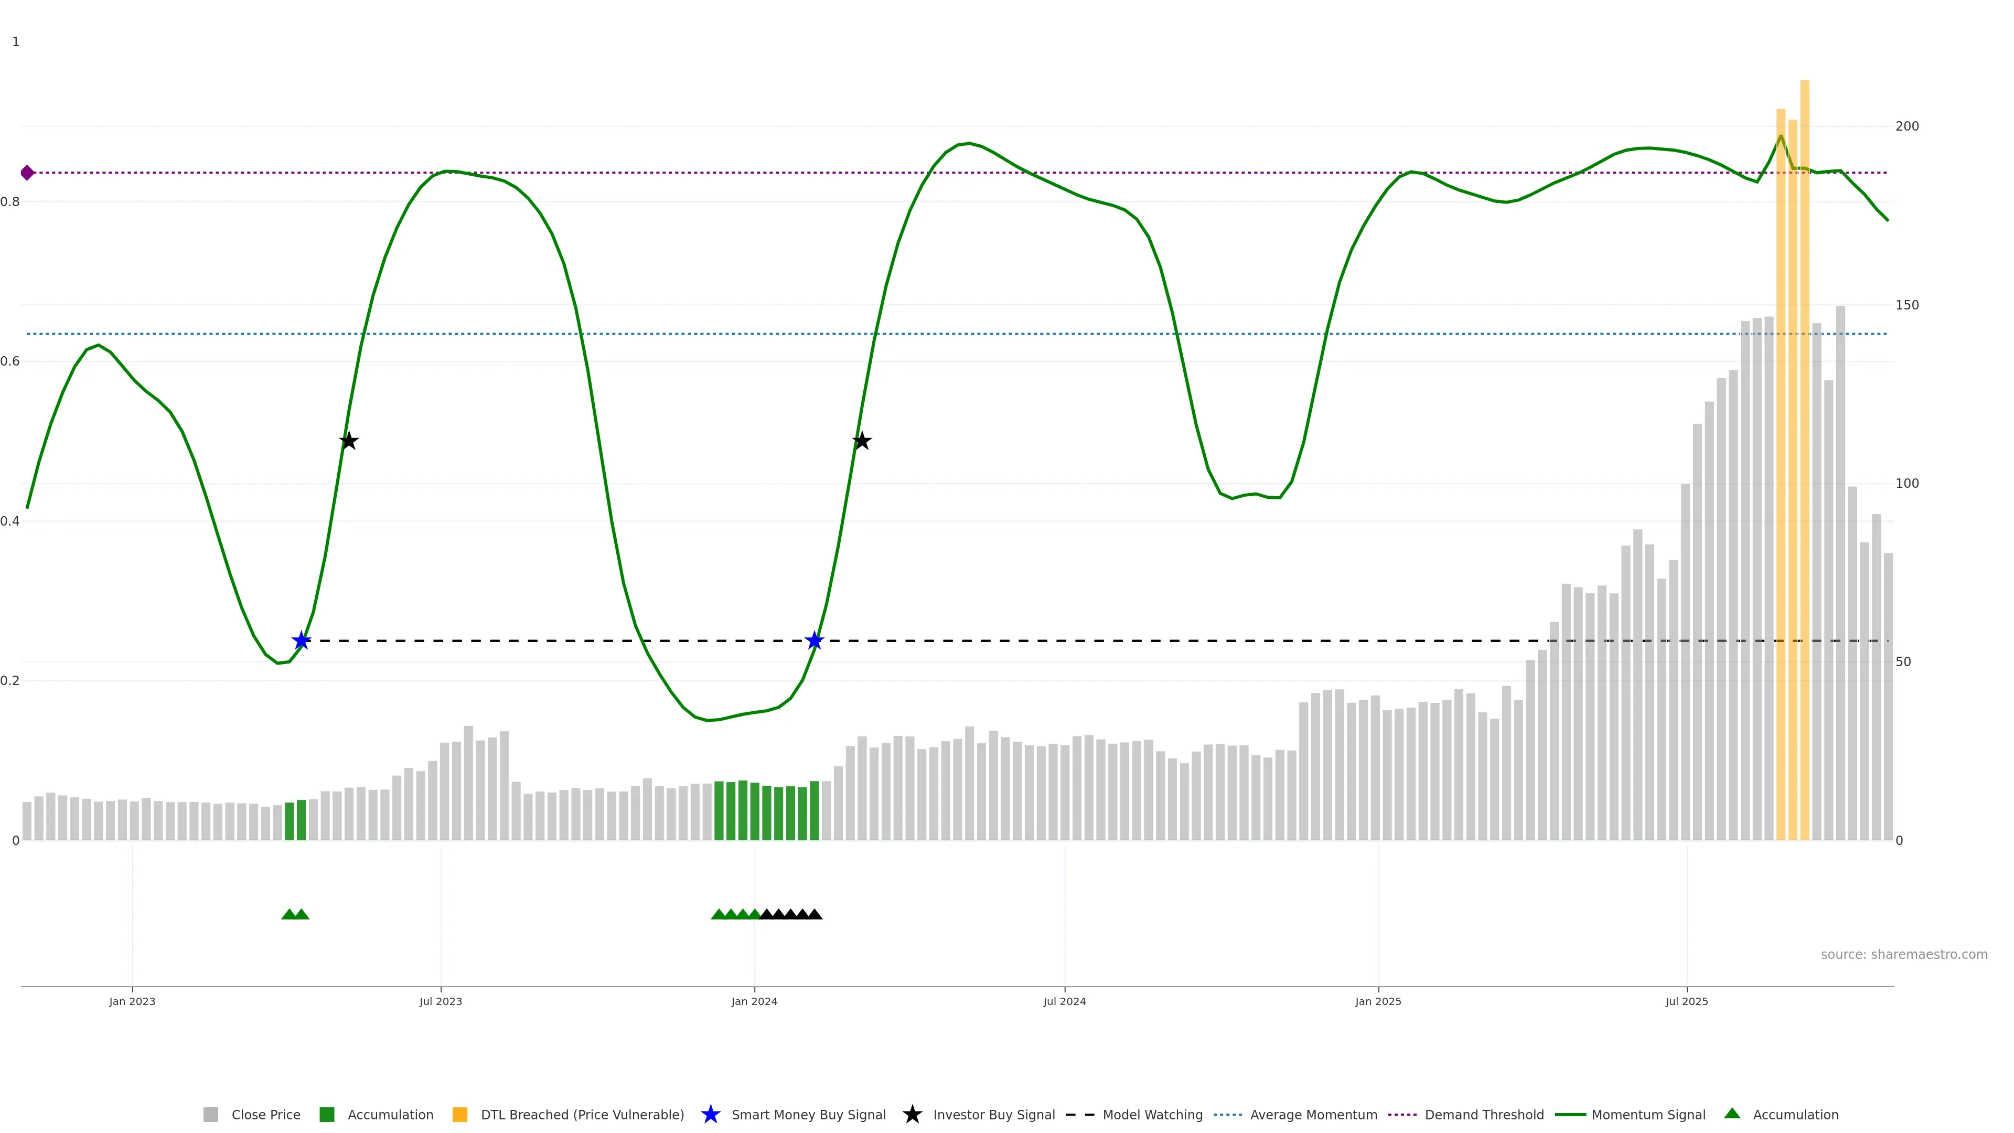Click the black triangle markers below chart
Screen dimensions: 2014x1133
point(790,914)
